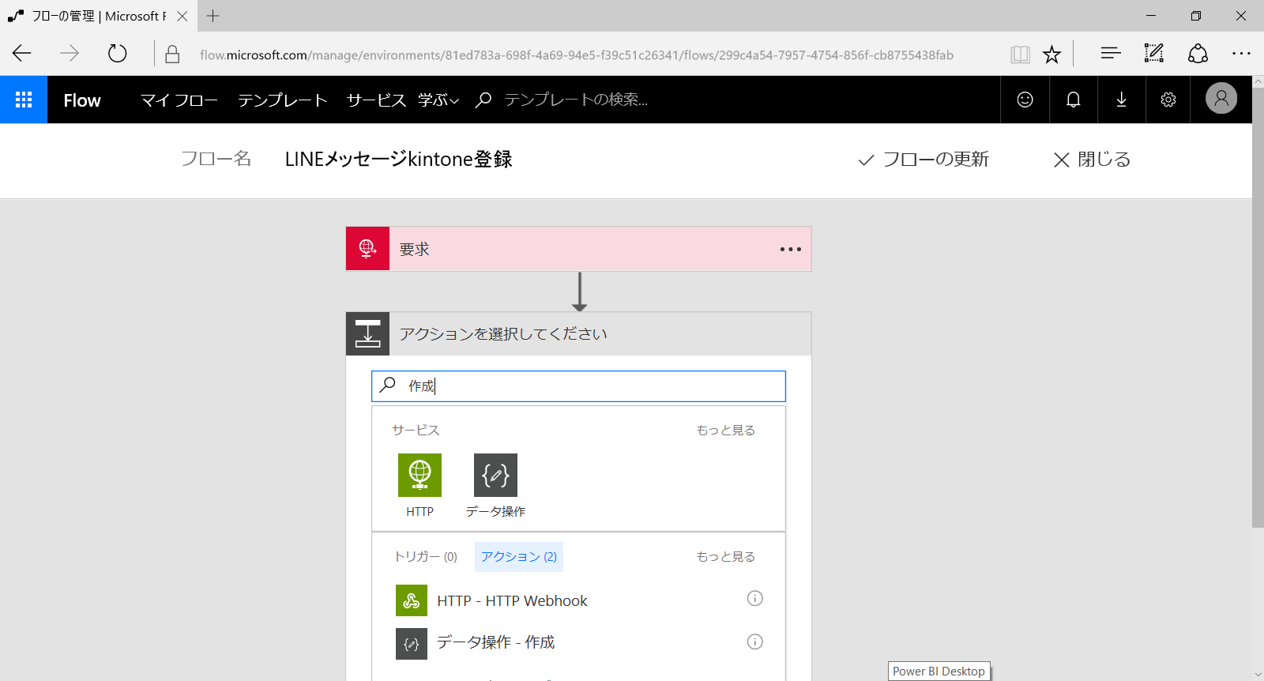This screenshot has height=681, width=1264.
Task: Click the データ操作 - 作成 action icon
Action: 412,644
